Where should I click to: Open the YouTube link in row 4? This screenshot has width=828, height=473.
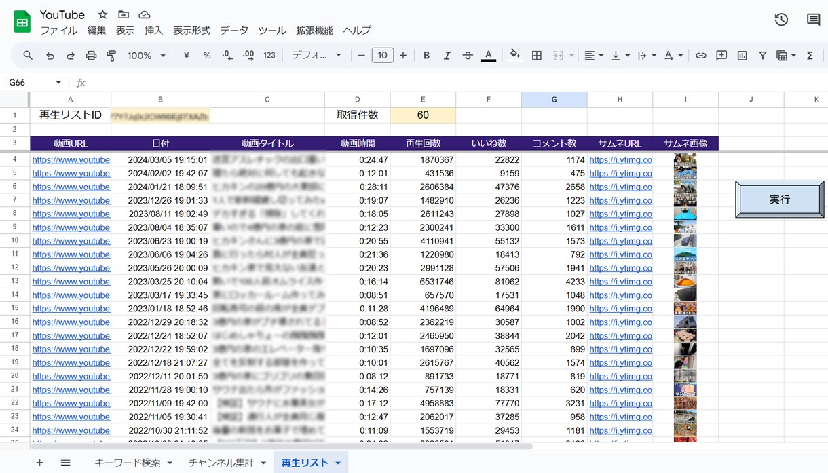point(71,160)
